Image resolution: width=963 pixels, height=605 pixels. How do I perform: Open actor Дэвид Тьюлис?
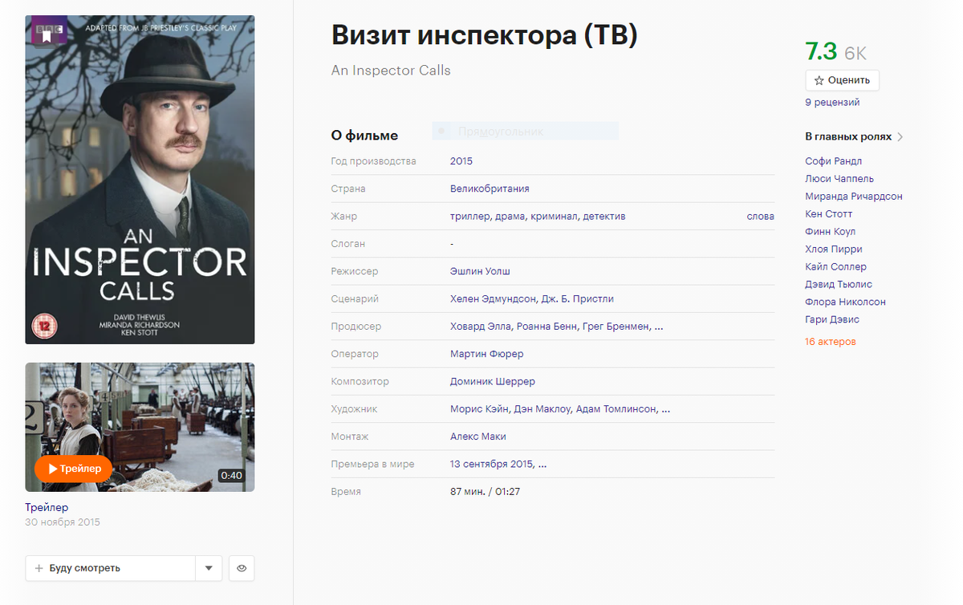(x=839, y=285)
